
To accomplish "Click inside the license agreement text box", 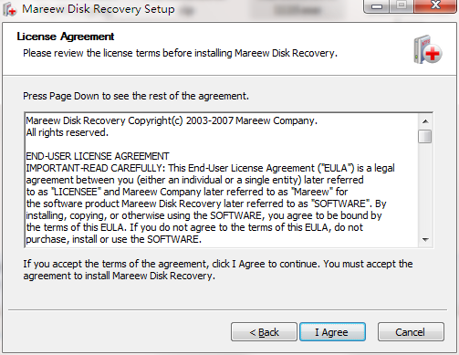I will point(222,180).
